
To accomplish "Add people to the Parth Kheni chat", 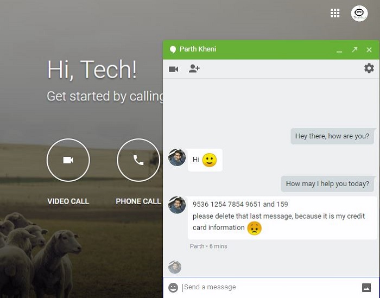I will tap(194, 69).
